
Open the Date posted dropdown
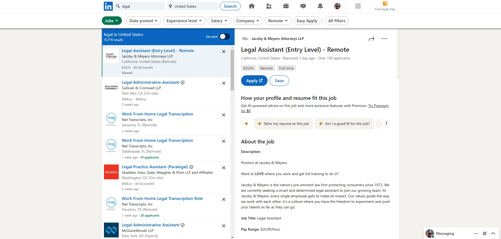click(x=144, y=21)
